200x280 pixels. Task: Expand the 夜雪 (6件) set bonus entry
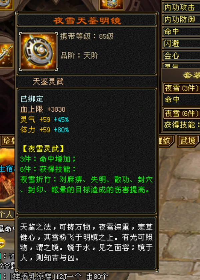coord(182,113)
